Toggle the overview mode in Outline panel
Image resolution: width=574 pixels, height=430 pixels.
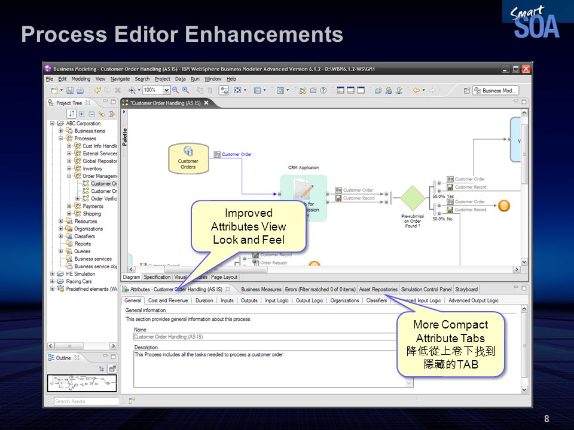coord(112,368)
